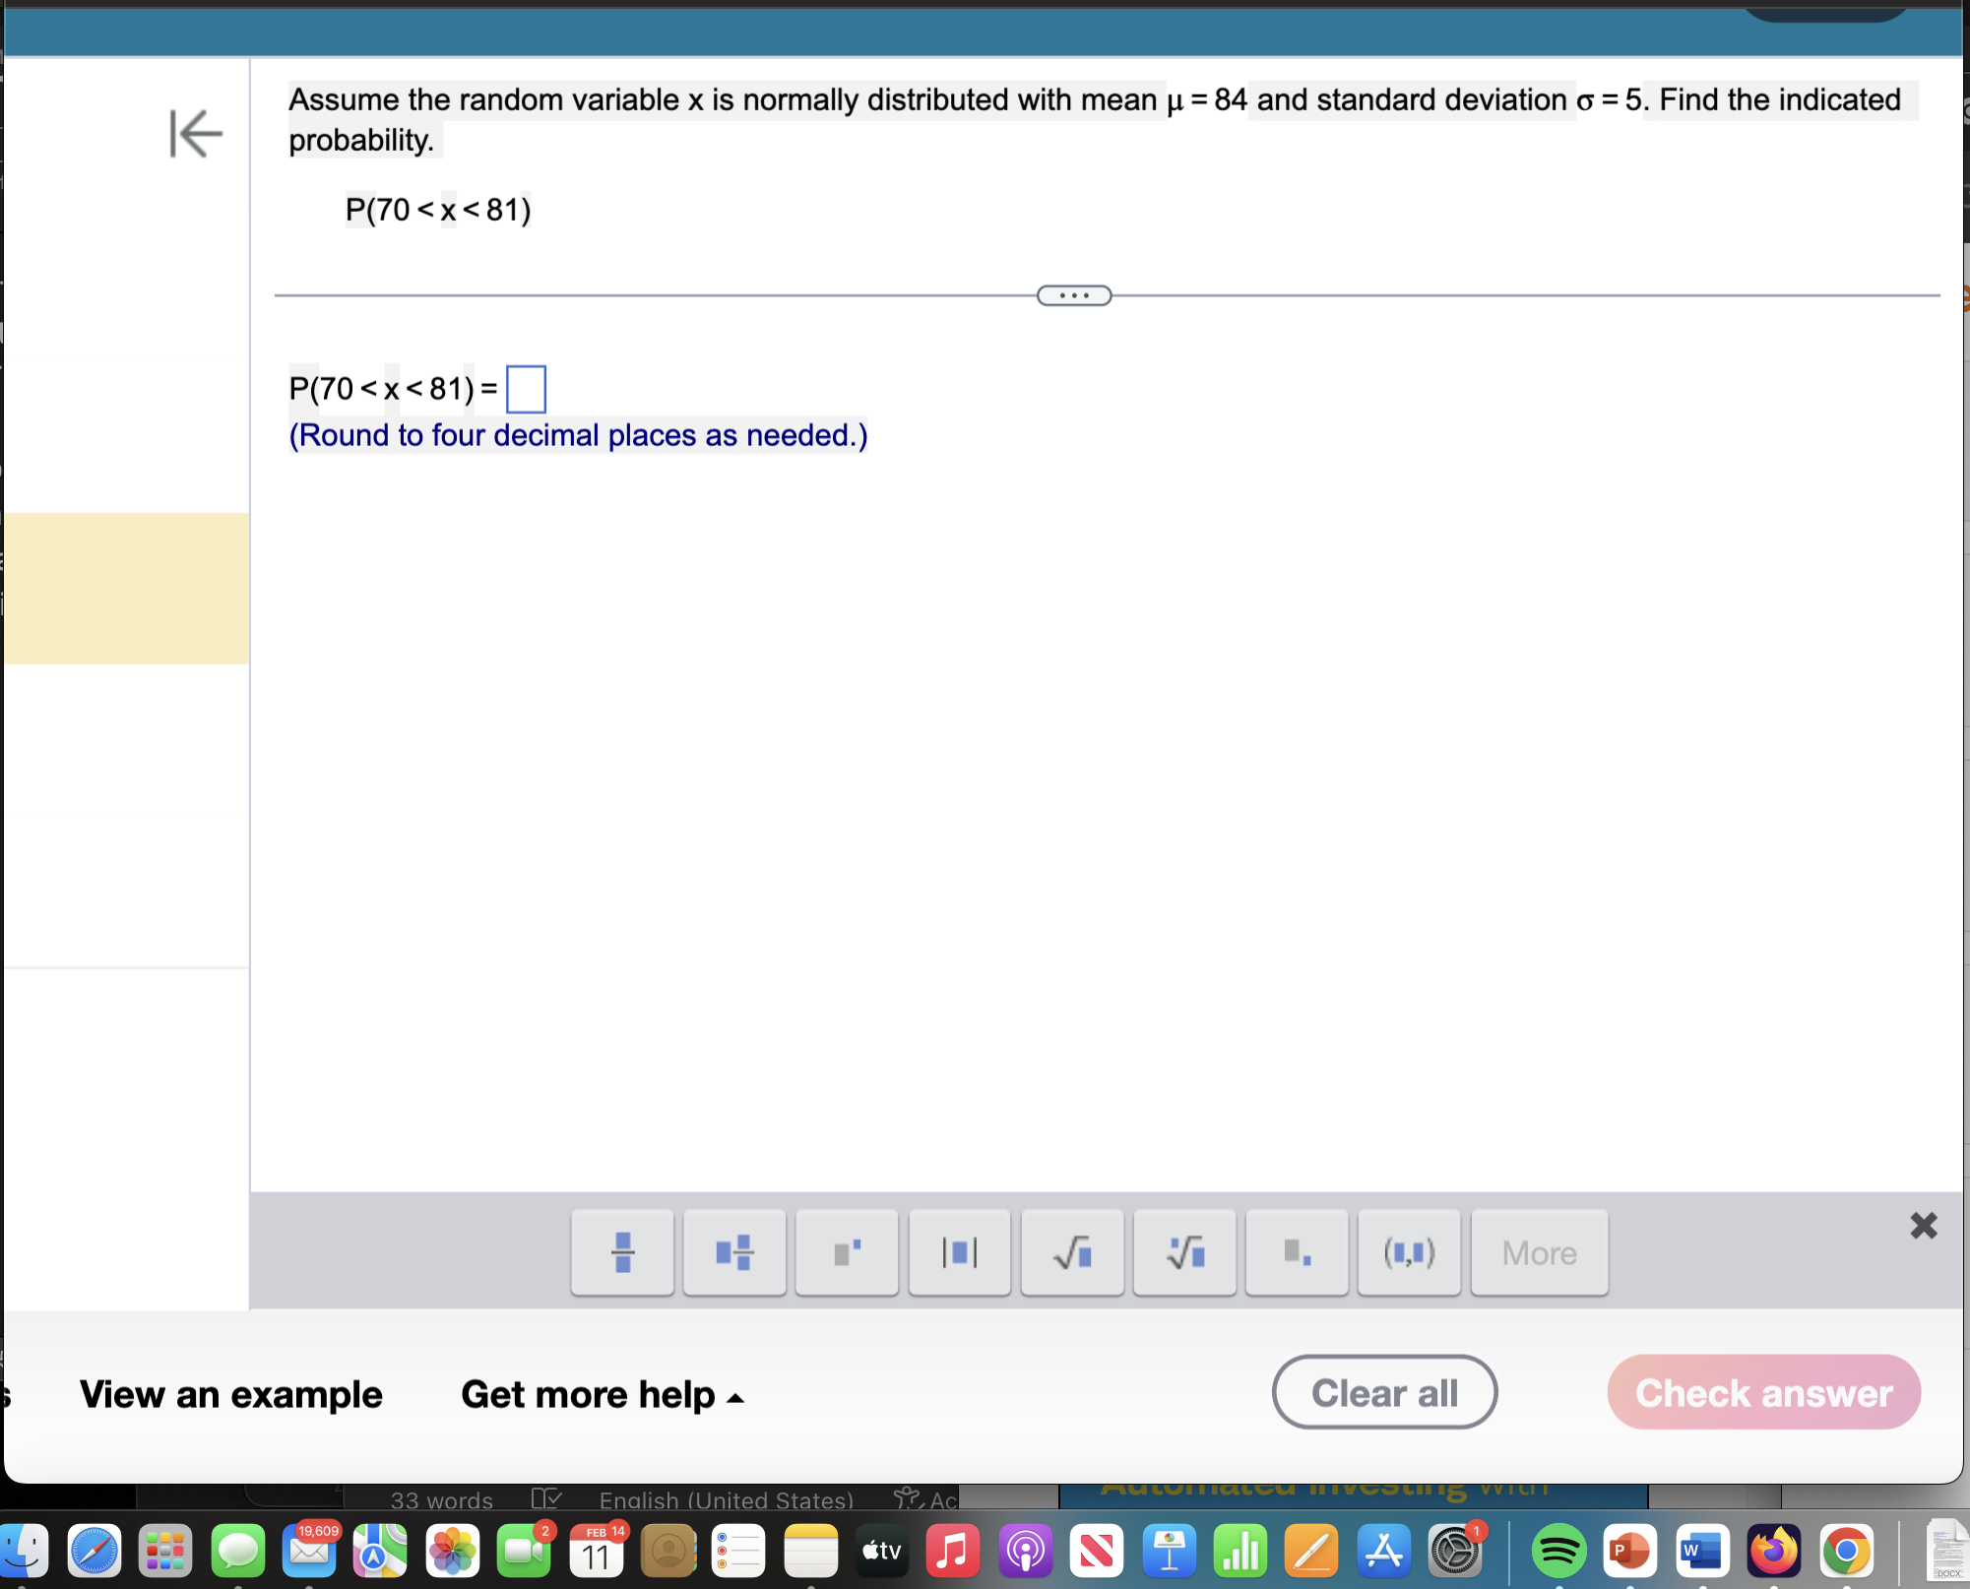
Task: Insert an nth root symbol
Action: click(1183, 1252)
